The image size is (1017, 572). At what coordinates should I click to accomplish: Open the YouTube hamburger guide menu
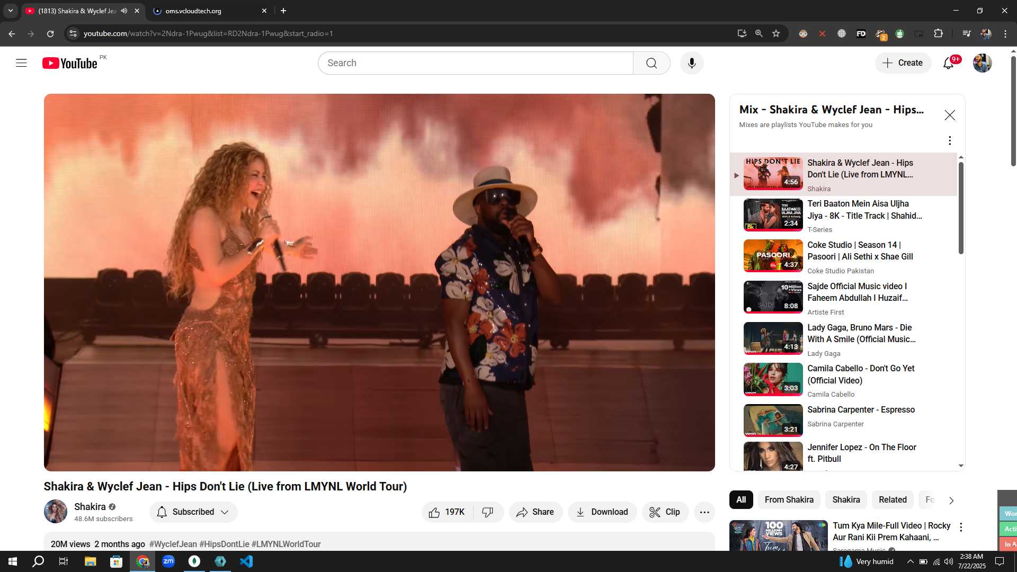click(21, 63)
